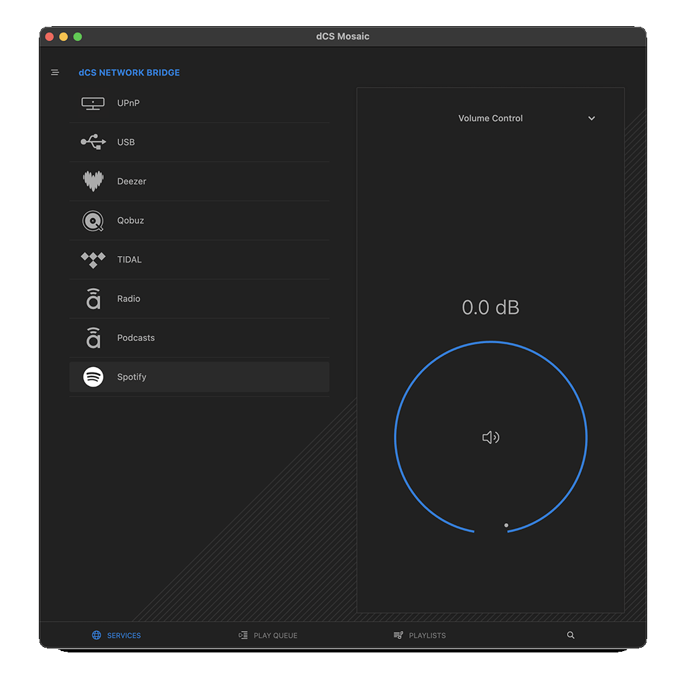Open the Playlists tab
Viewport: 686px width, 700px height.
pyautogui.click(x=419, y=635)
